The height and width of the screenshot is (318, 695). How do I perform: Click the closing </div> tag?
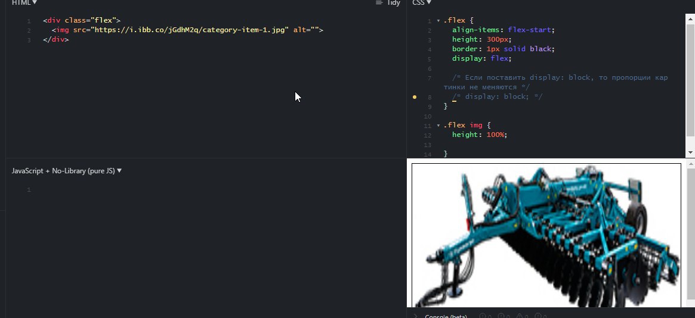tap(56, 39)
